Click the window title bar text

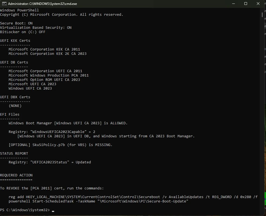(42, 4)
